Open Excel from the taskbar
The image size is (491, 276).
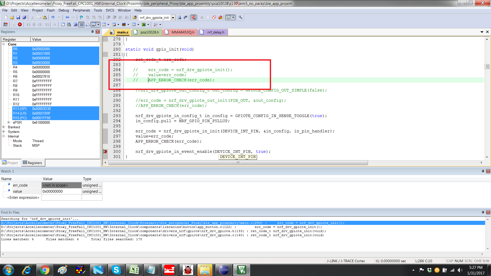(x=134, y=270)
